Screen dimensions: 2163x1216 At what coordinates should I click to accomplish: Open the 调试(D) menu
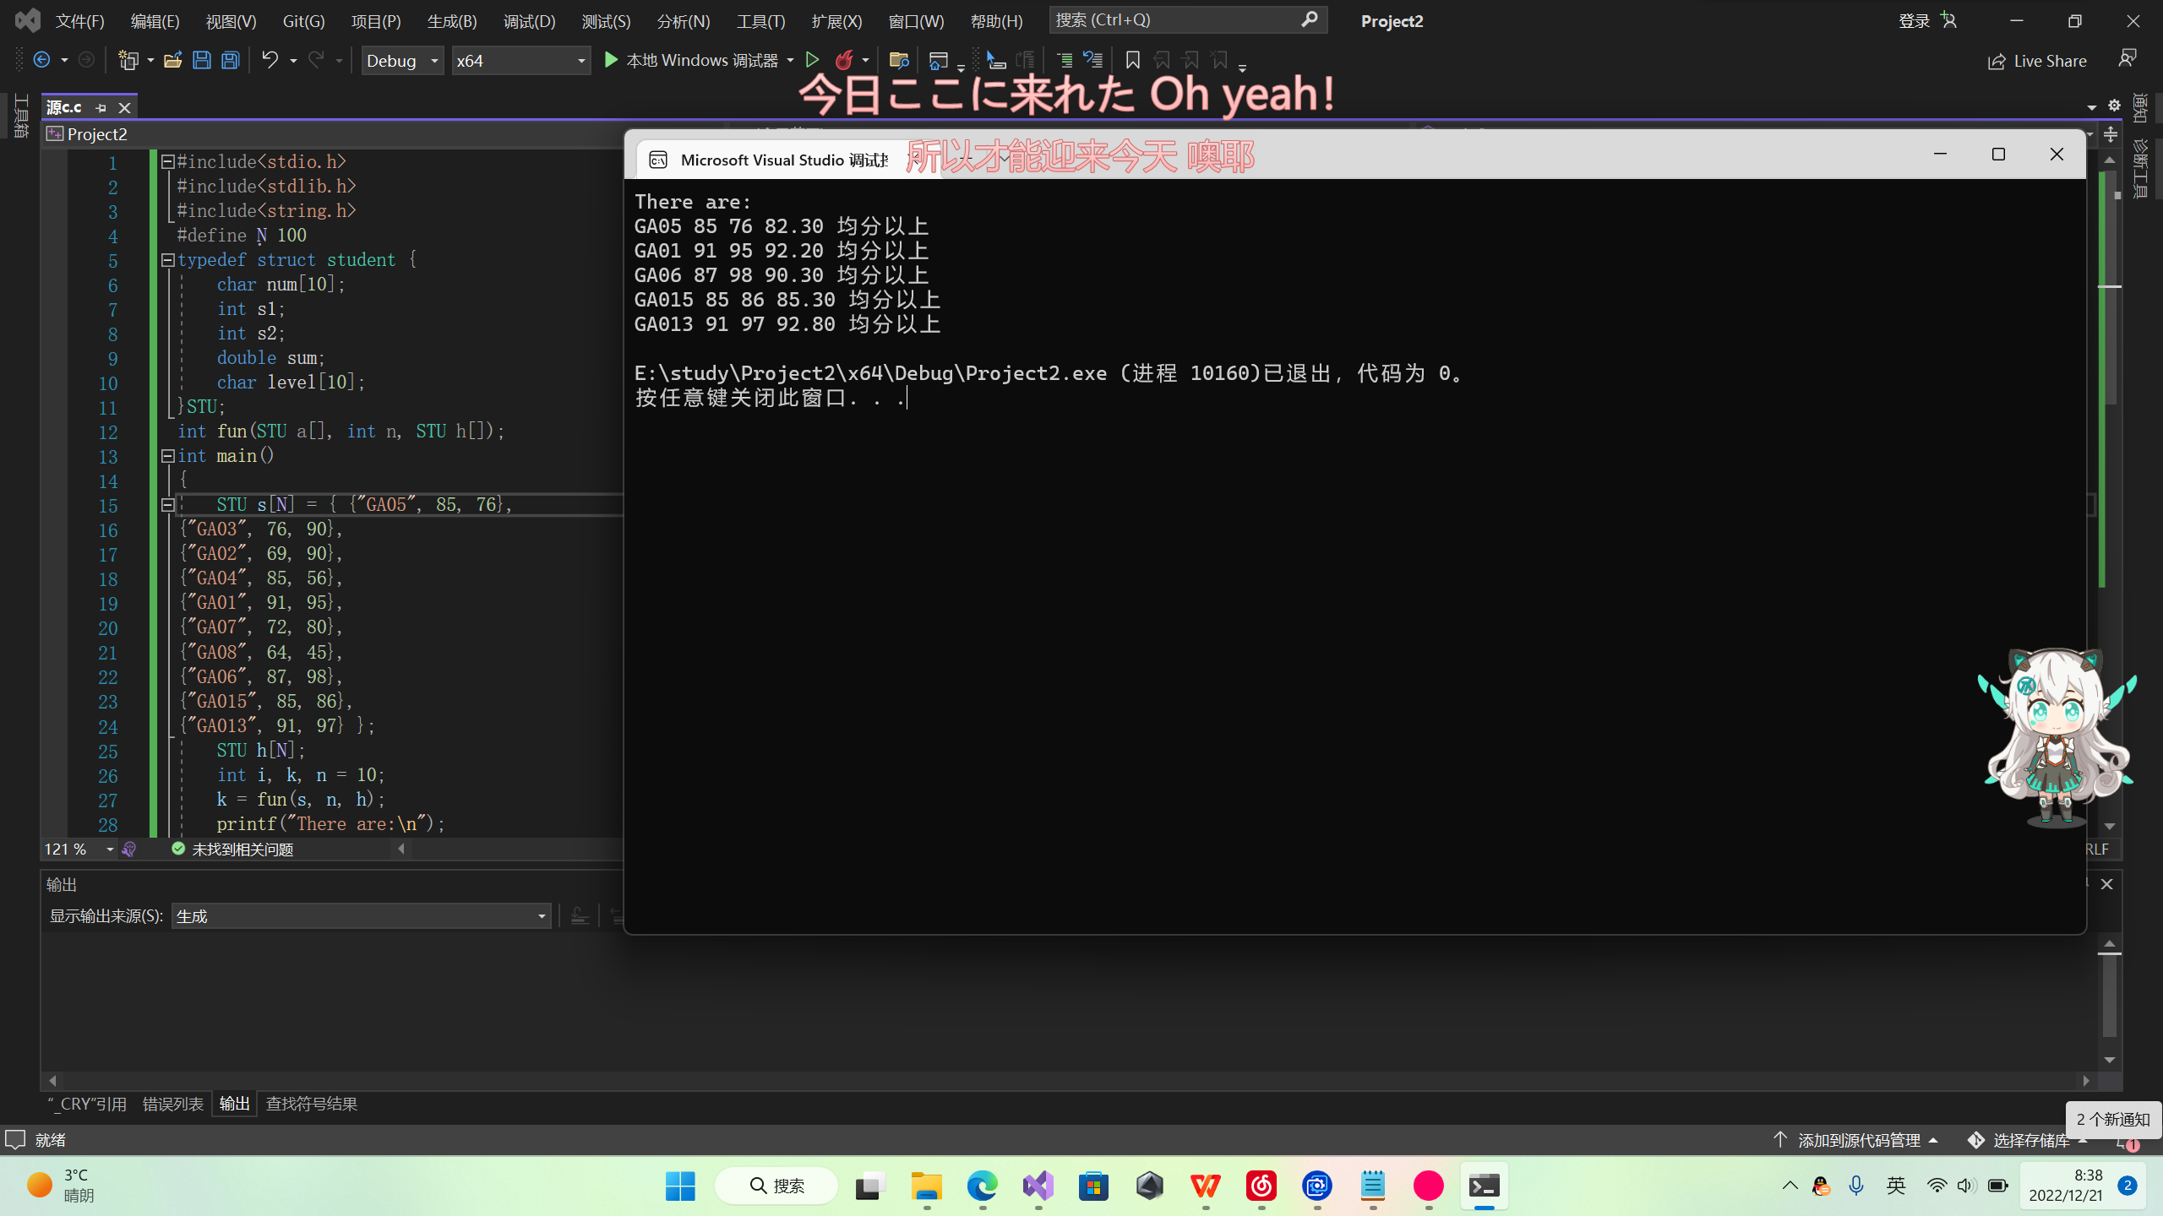click(x=529, y=21)
